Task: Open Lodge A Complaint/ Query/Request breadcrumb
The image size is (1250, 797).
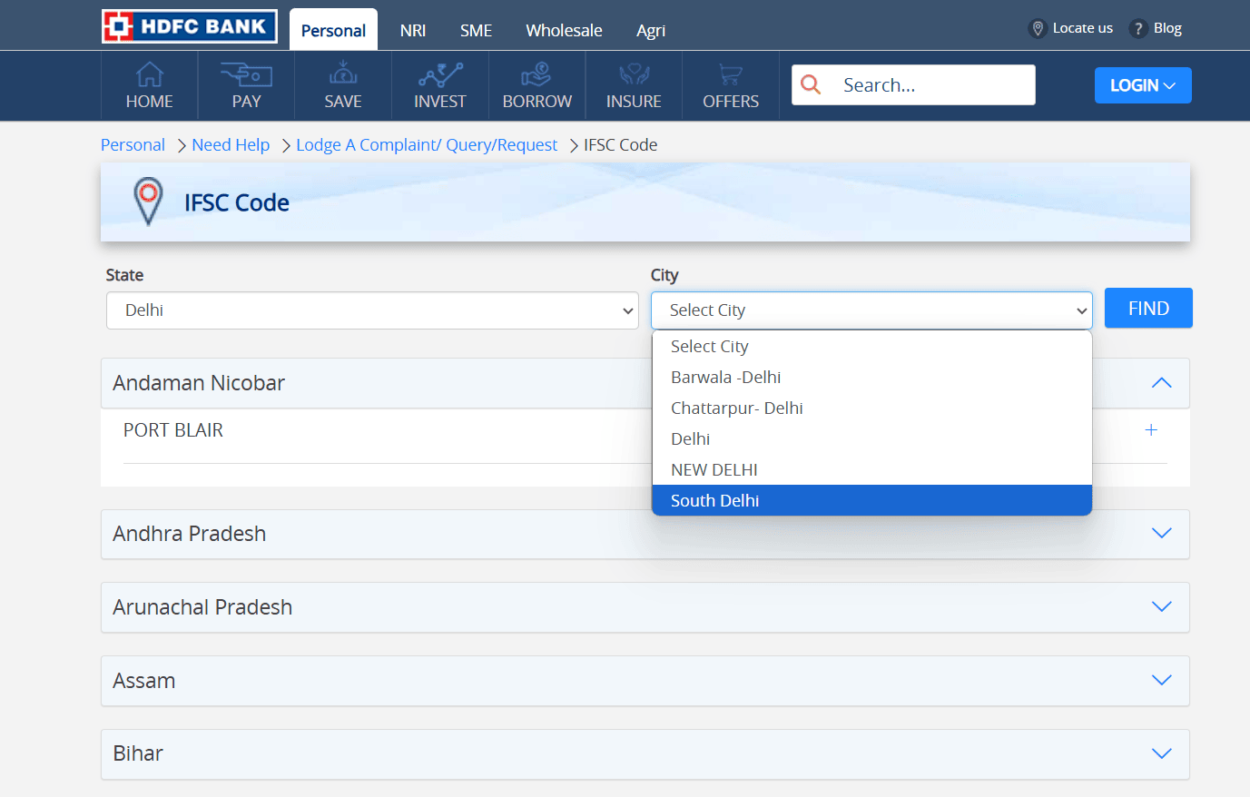Action: click(427, 145)
